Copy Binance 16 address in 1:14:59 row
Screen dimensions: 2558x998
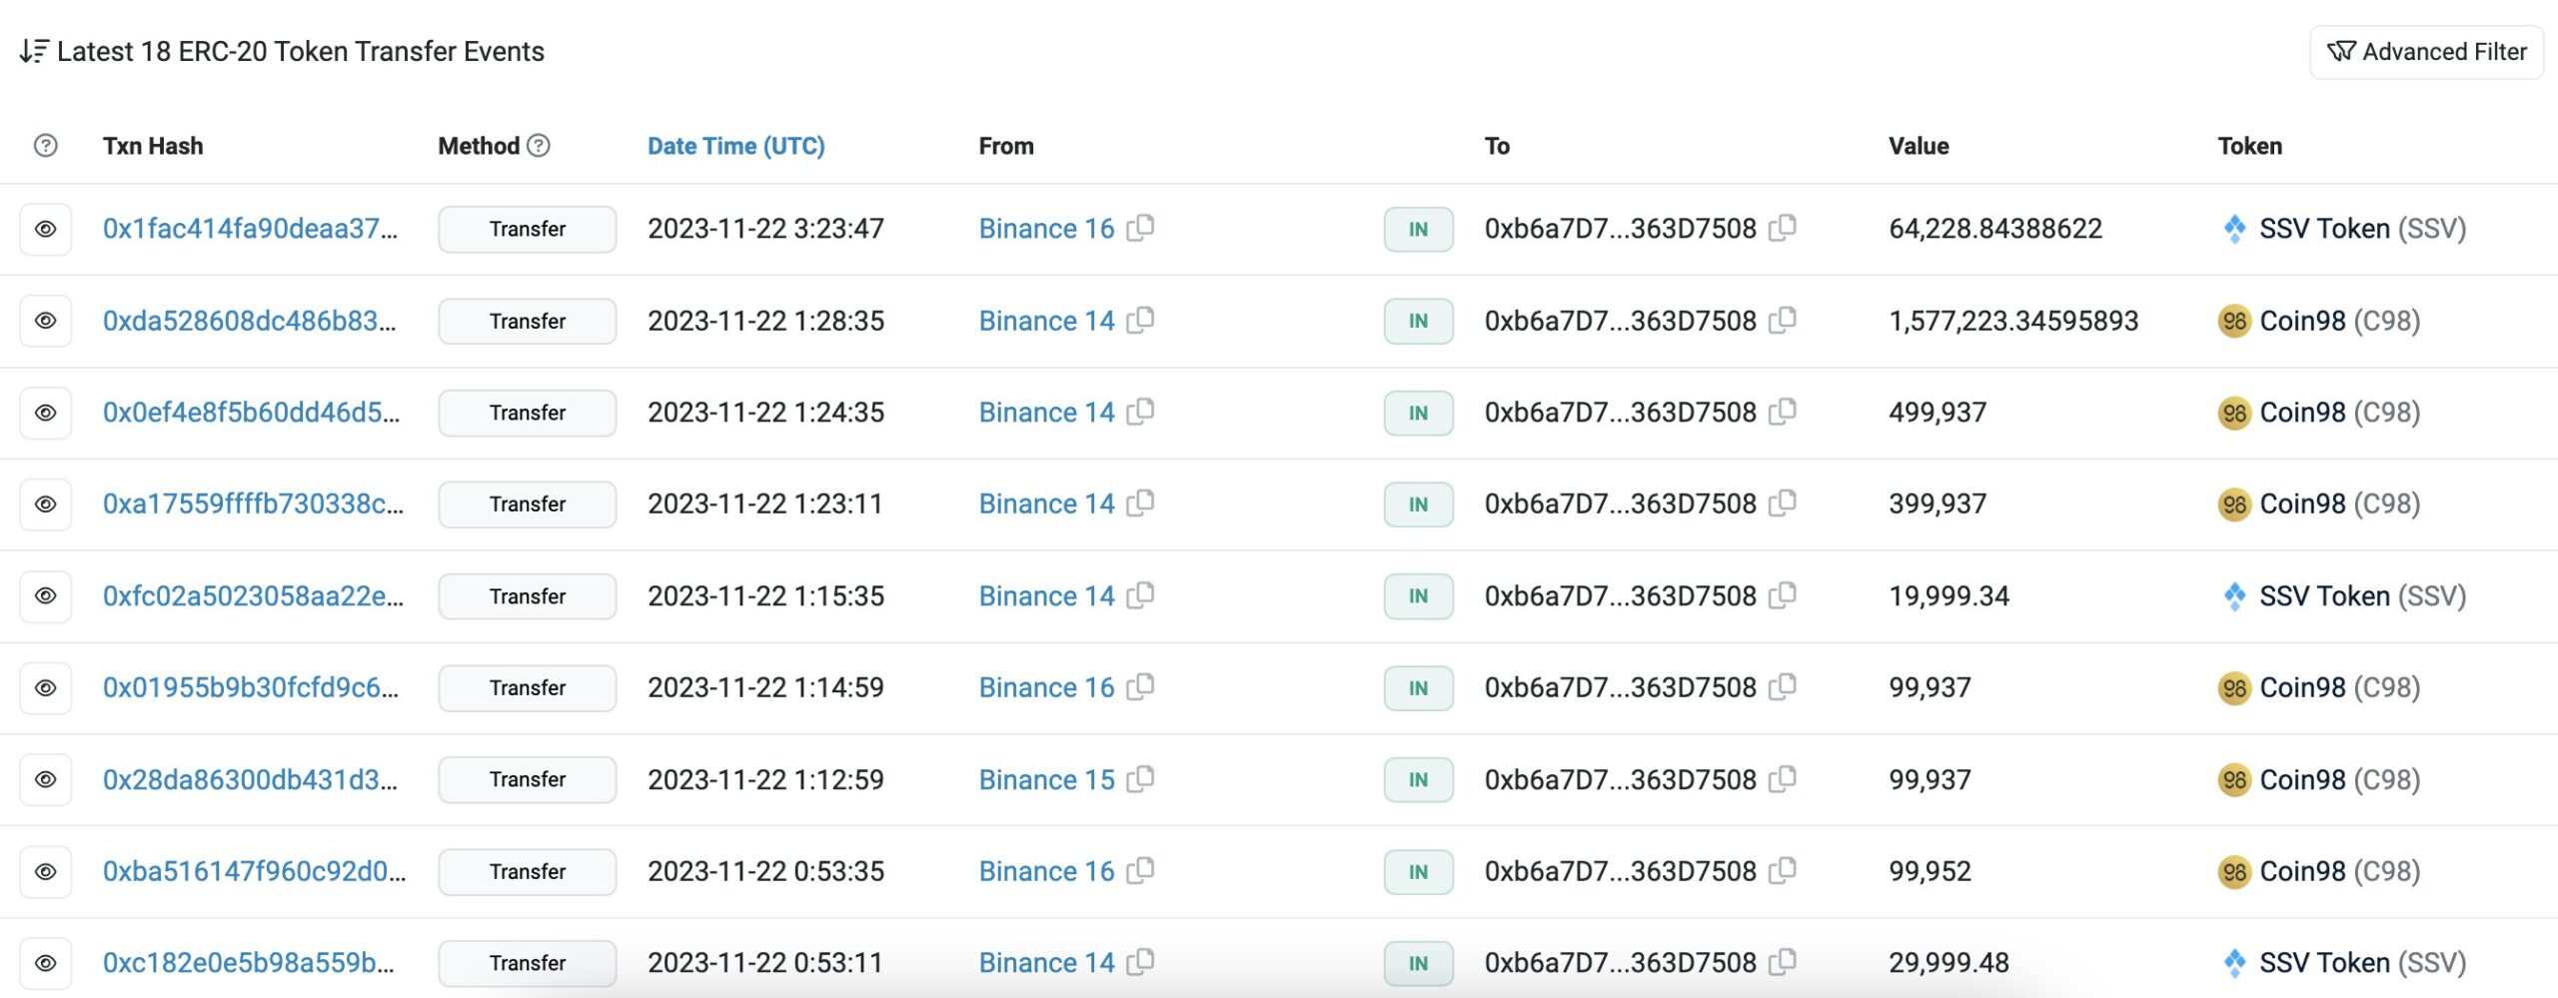[1140, 687]
